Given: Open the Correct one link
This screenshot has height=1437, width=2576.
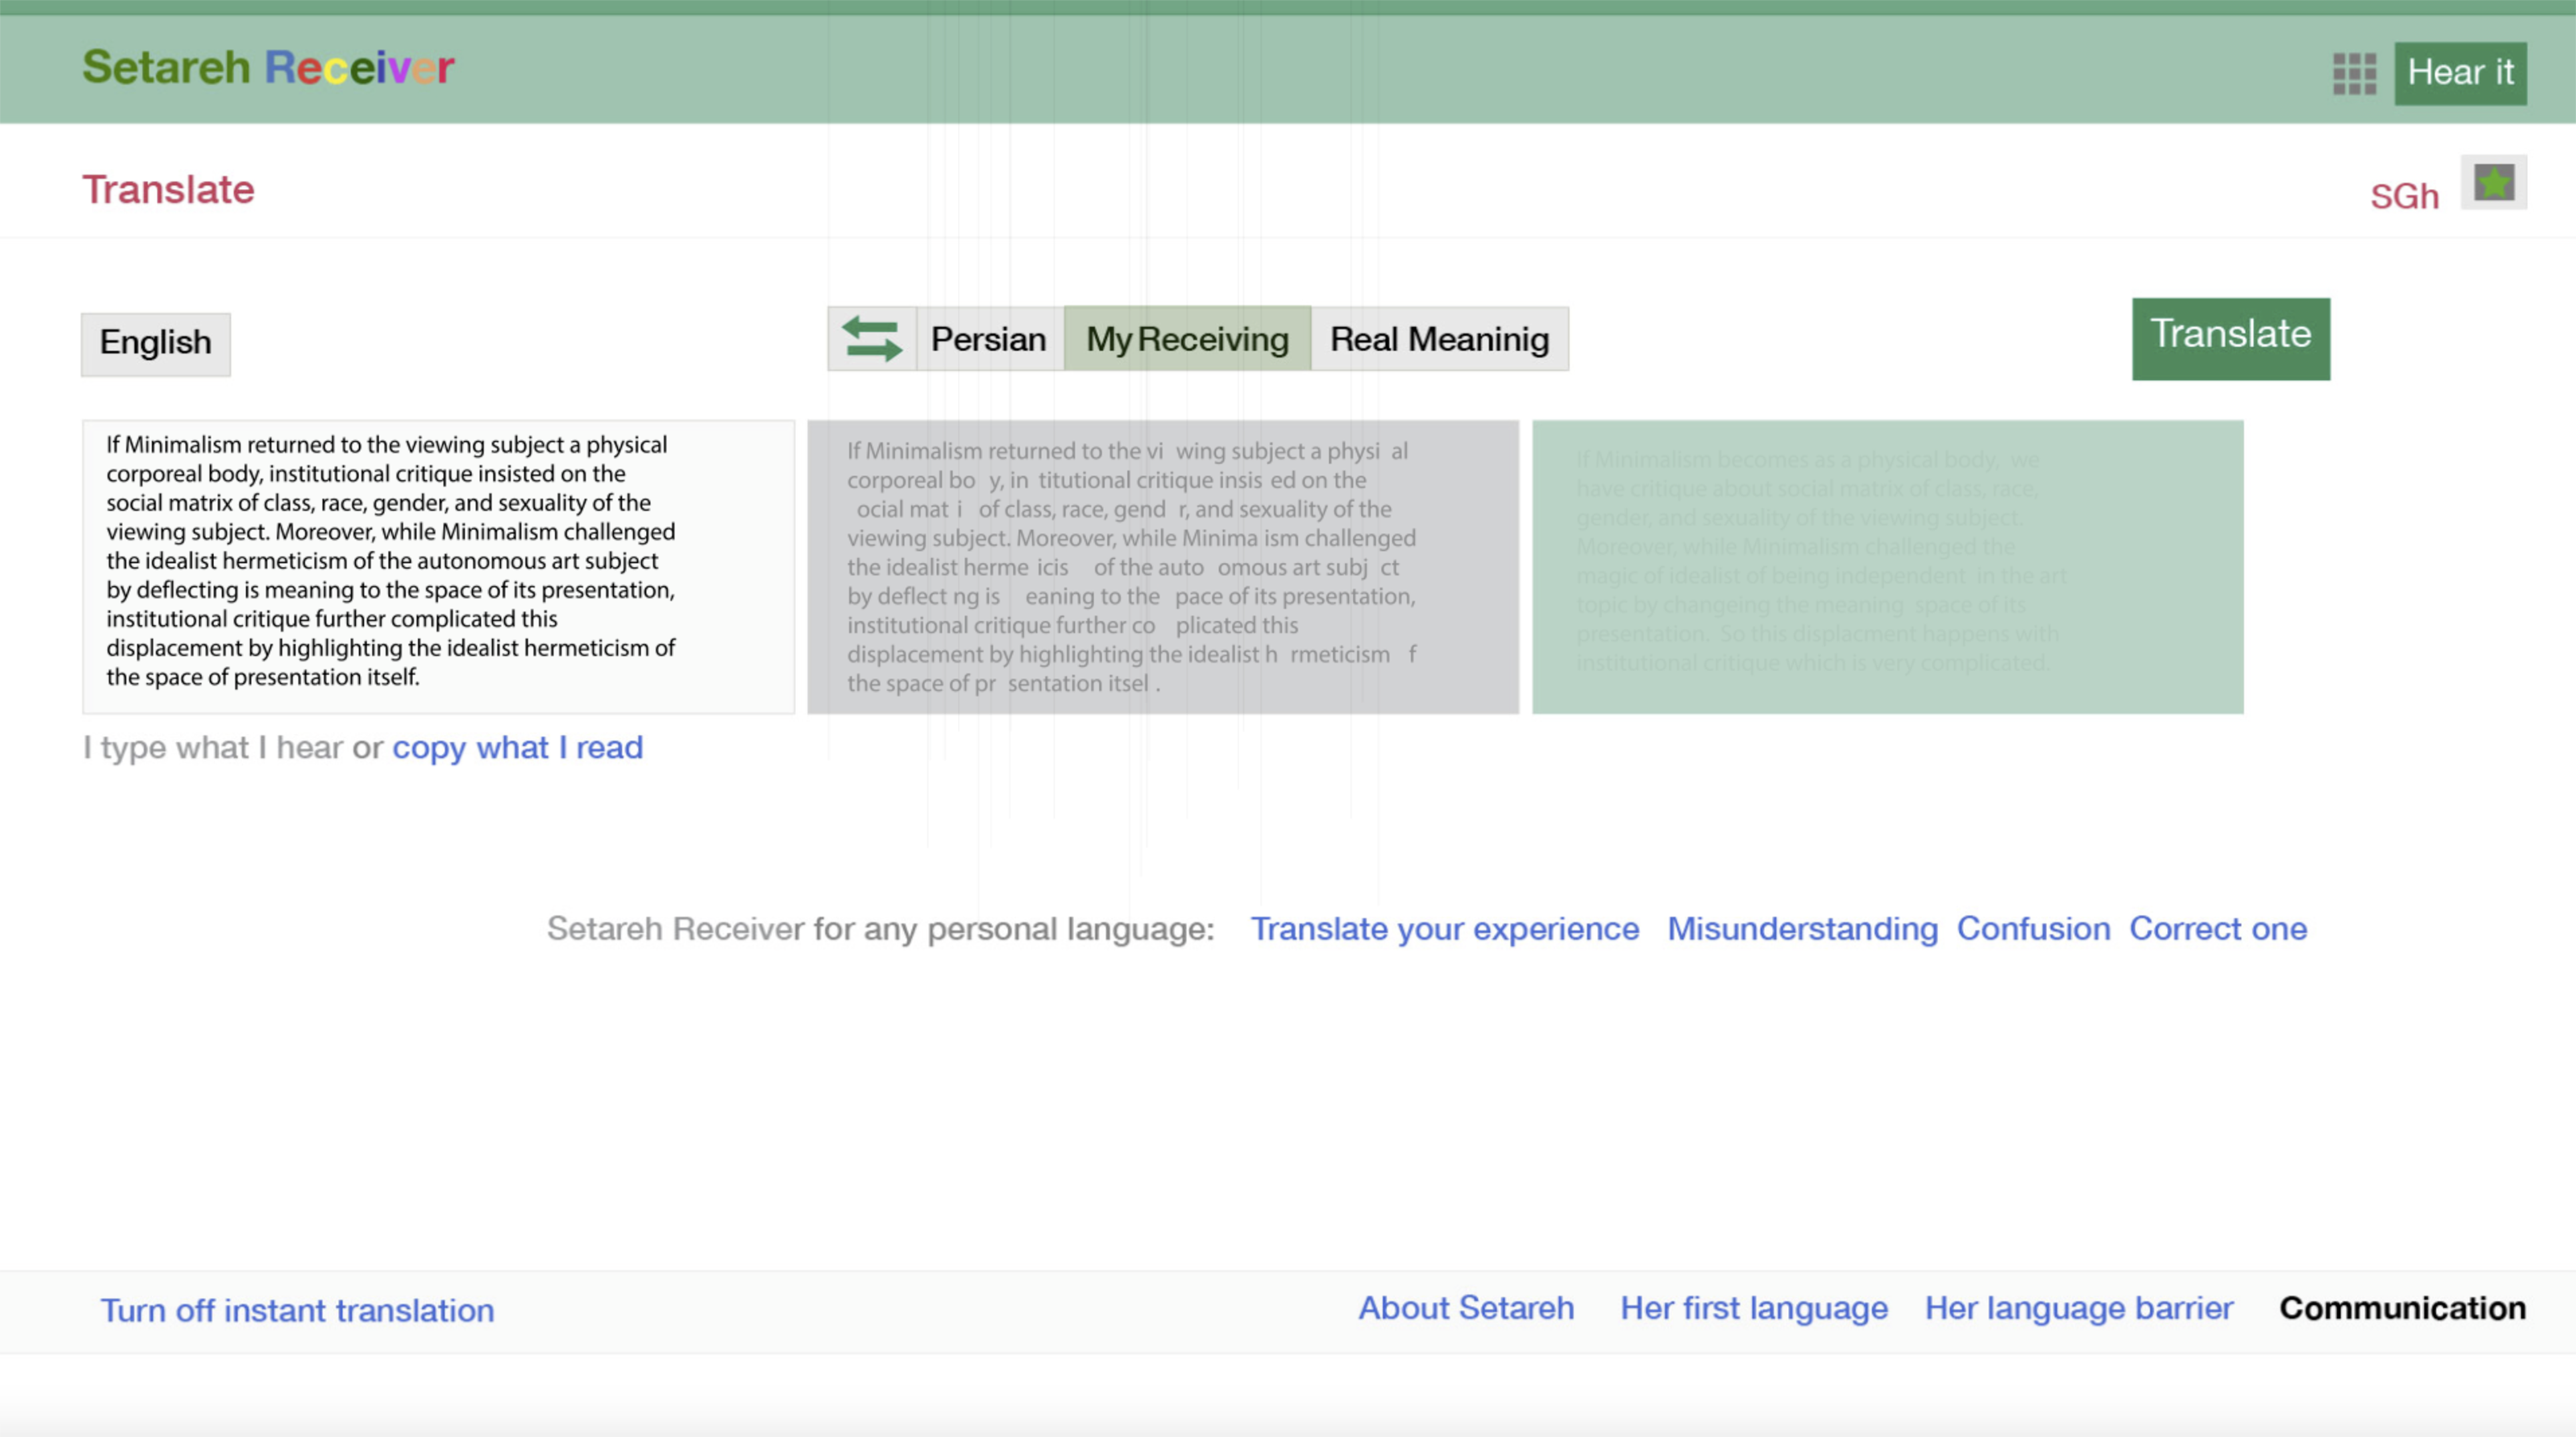Looking at the screenshot, I should point(2217,928).
